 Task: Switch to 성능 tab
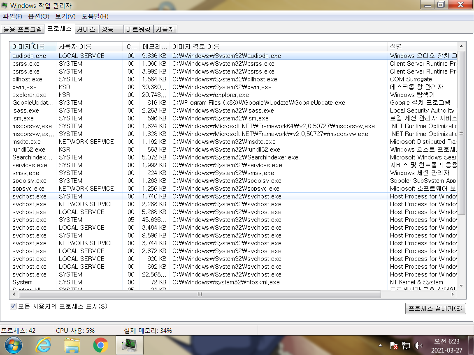(x=111, y=29)
